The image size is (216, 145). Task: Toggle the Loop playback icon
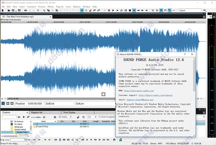pyautogui.click(x=122, y=10)
